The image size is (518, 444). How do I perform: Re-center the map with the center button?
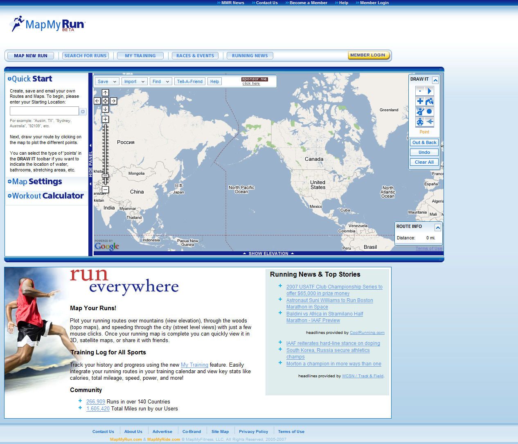coord(105,101)
